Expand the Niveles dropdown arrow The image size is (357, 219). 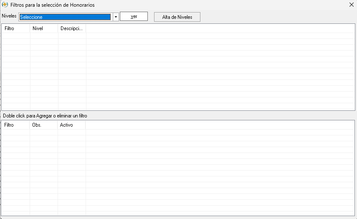click(x=116, y=17)
